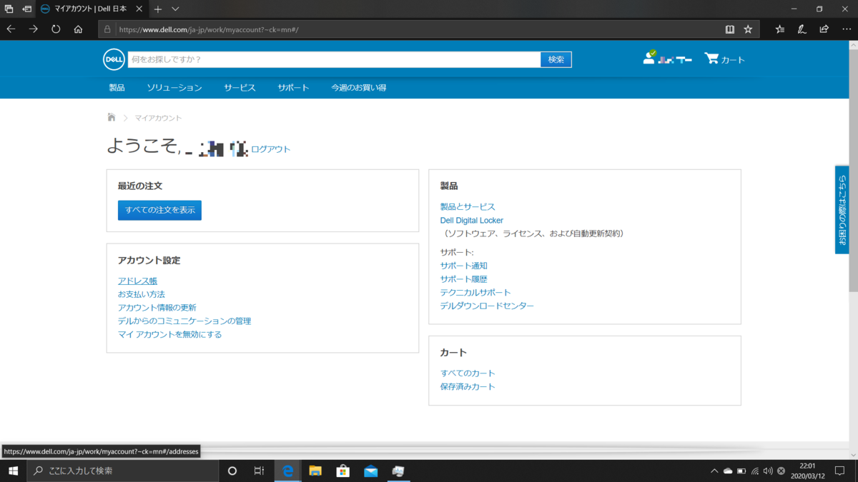Open the Share panel icon in Edge
The height and width of the screenshot is (482, 858).
click(x=824, y=29)
